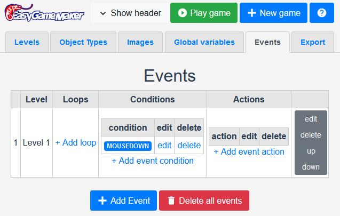Click the + Add loop link

[76, 142]
